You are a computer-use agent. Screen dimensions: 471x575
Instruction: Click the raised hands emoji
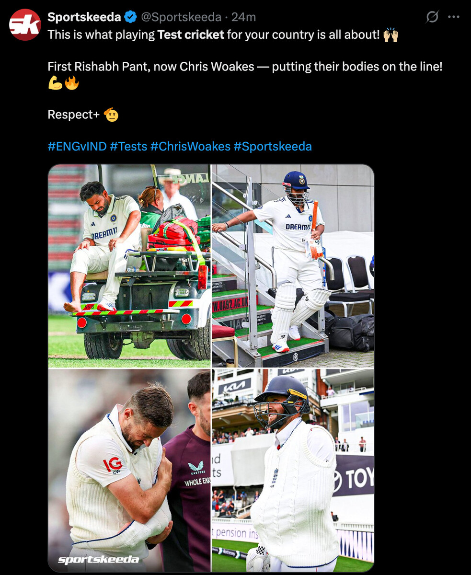(x=391, y=34)
